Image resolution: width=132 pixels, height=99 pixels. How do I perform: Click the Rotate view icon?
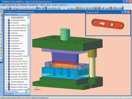[x=83, y=8]
